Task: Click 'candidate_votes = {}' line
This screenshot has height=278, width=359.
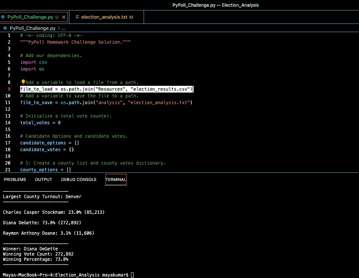Action: 47,150
